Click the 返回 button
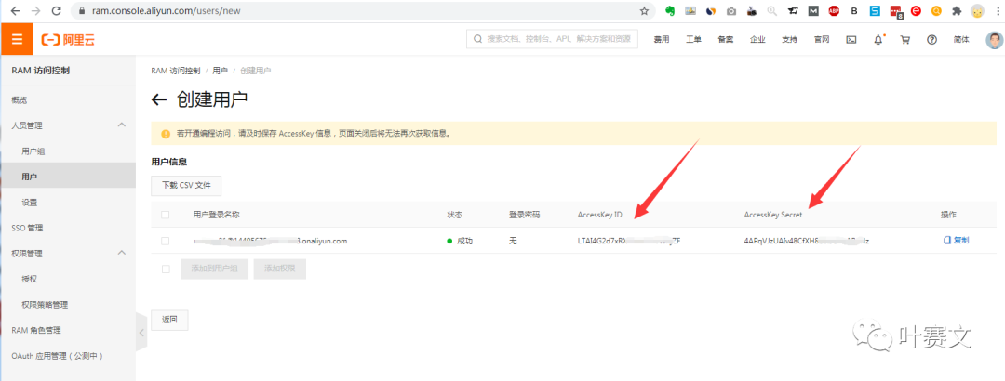Screen dimensions: 1005x381 tap(169, 320)
